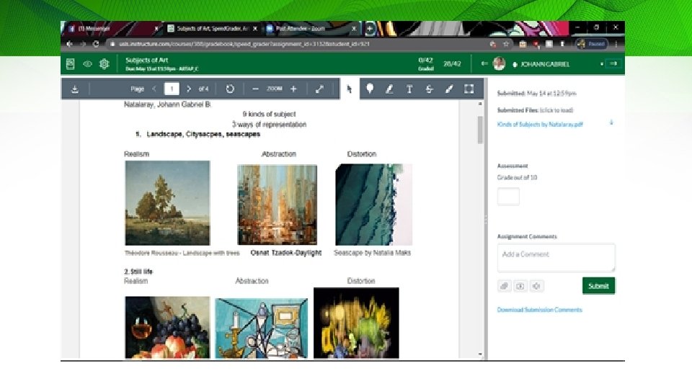
Task: Attach a file to the comment
Action: pyautogui.click(x=504, y=286)
